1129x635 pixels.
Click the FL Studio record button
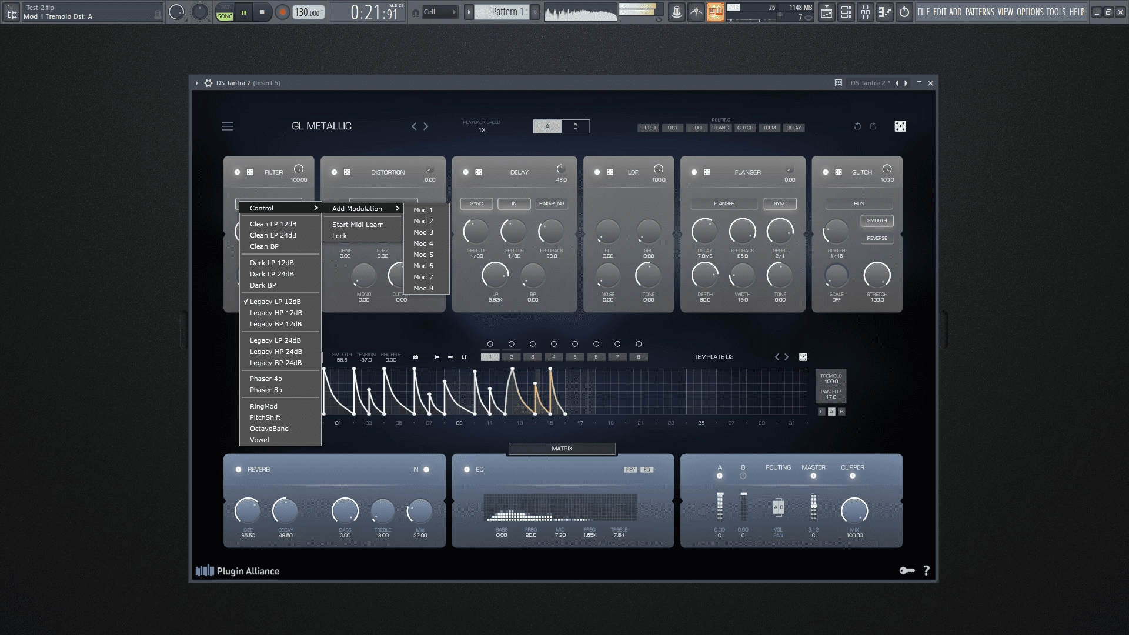click(282, 12)
